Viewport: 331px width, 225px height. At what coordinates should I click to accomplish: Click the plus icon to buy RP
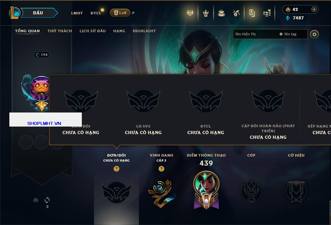tap(314, 9)
